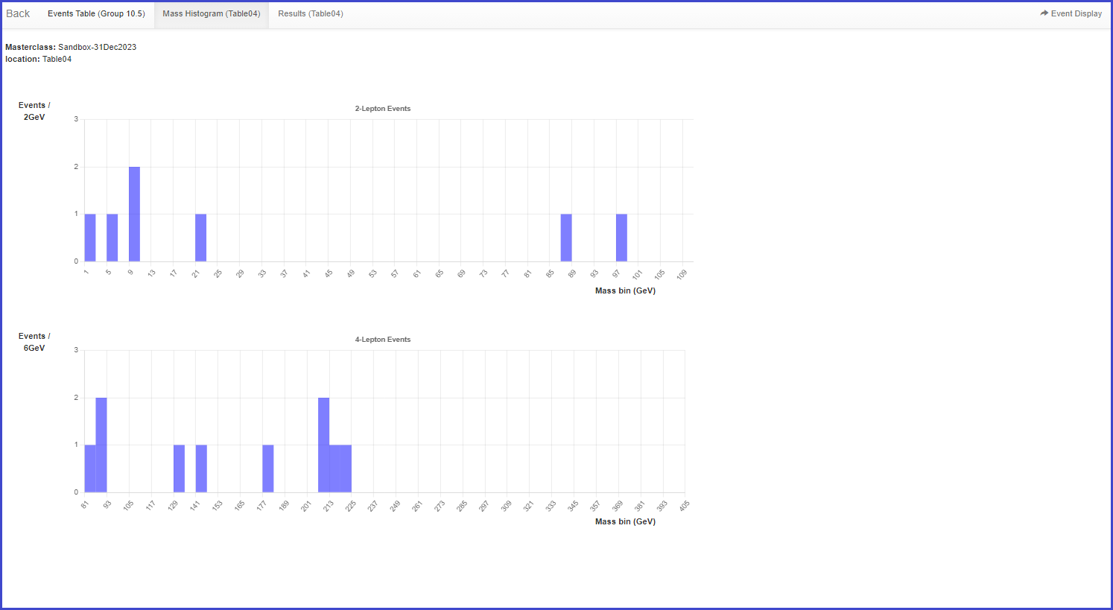
Task: Select the Mass Histogram (Table04) tab
Action: pyautogui.click(x=212, y=13)
